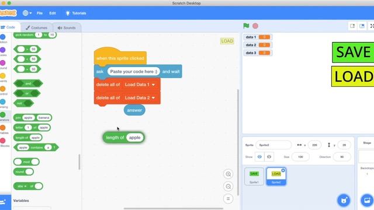Screen dimensions: 374x210
Task: Click the LOAD button on the stage
Action: pyautogui.click(x=353, y=76)
